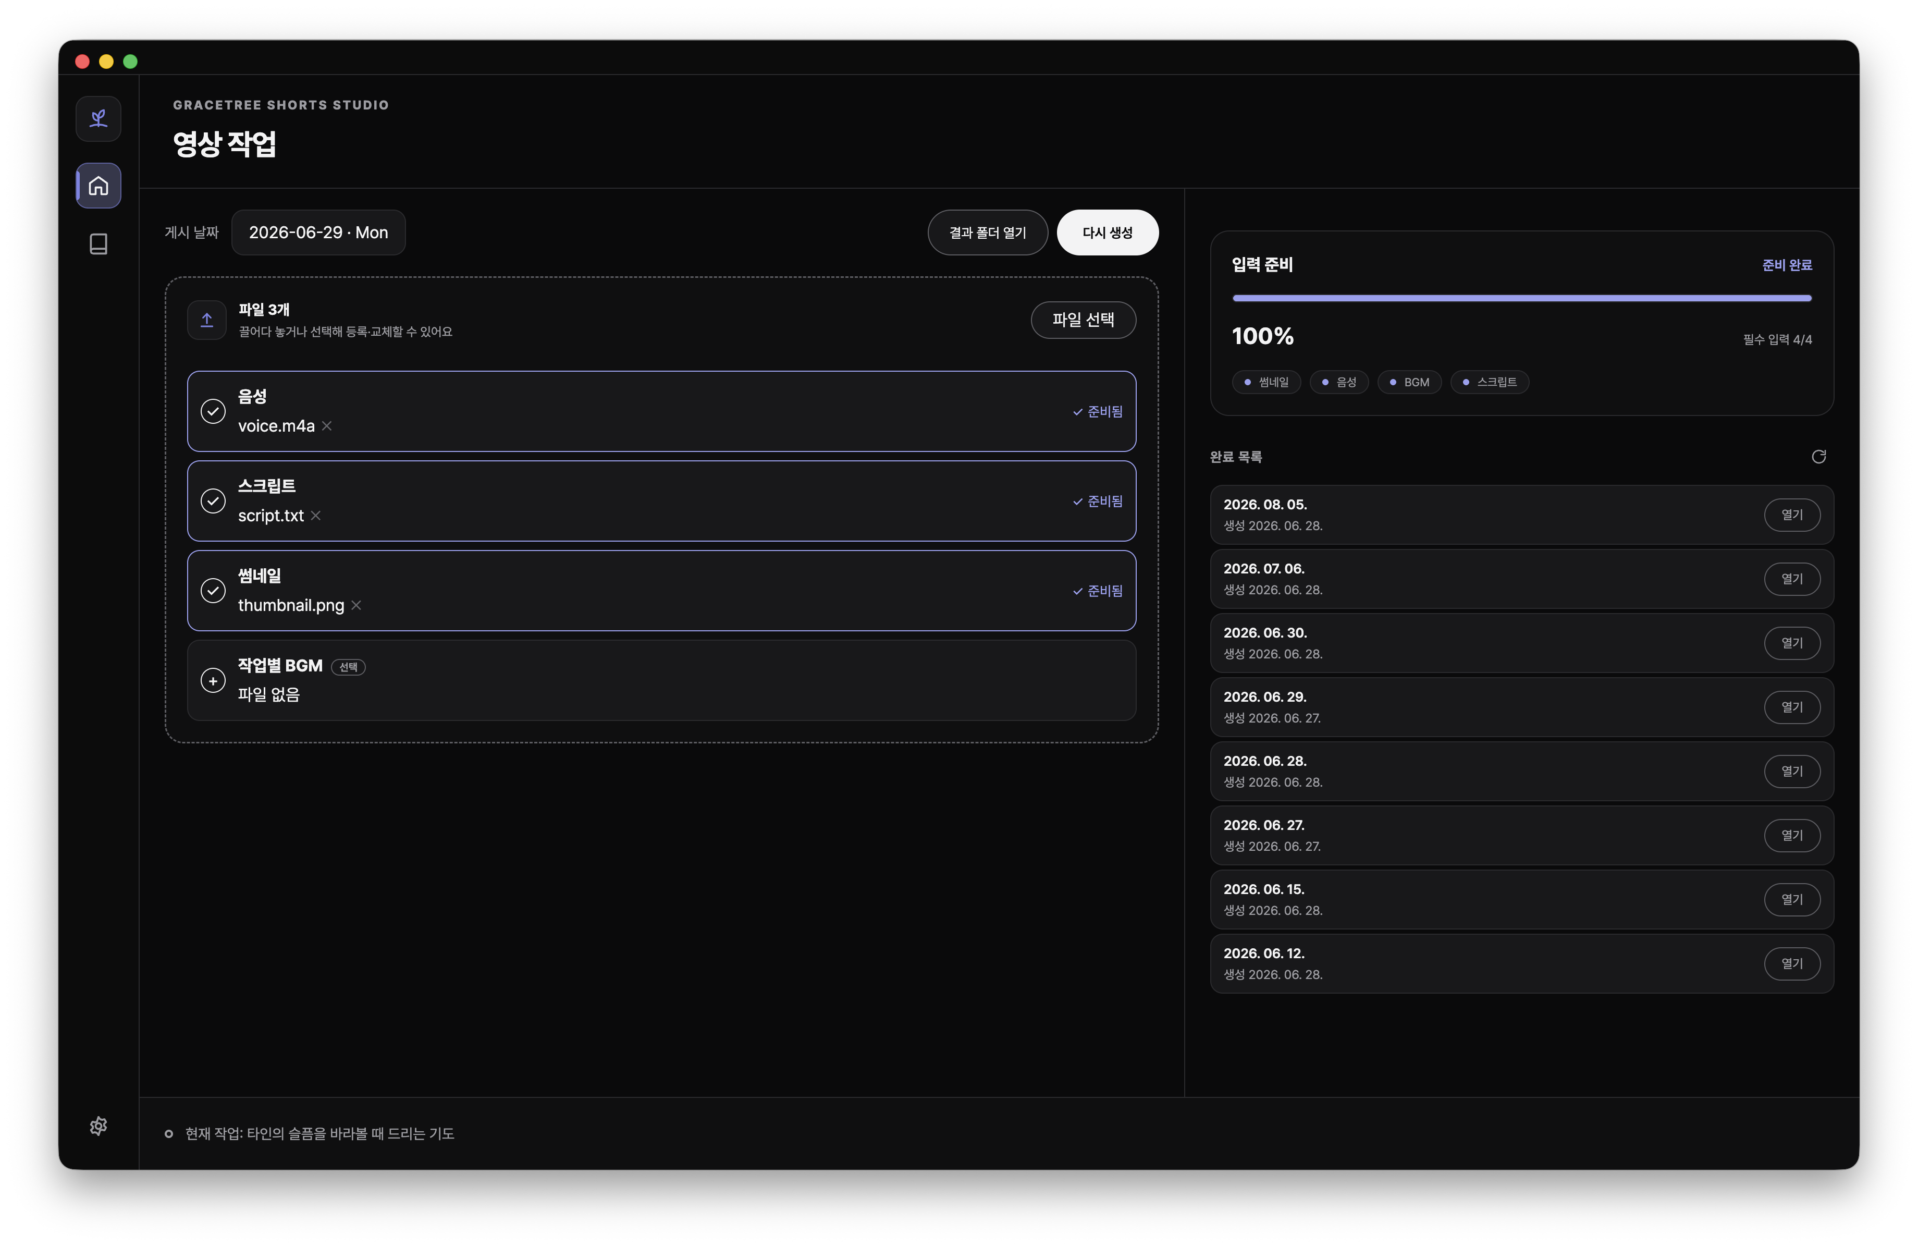
Task: Click the 100% progress value
Action: click(1262, 336)
